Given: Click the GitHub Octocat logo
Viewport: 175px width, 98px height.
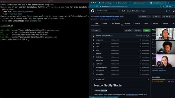Looking at the screenshot, I should point(93,11).
